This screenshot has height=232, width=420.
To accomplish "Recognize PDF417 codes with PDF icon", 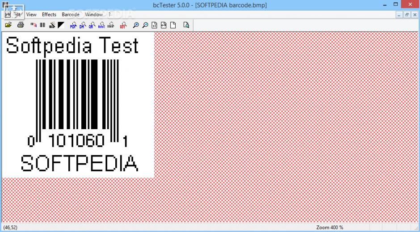I will click(x=73, y=25).
